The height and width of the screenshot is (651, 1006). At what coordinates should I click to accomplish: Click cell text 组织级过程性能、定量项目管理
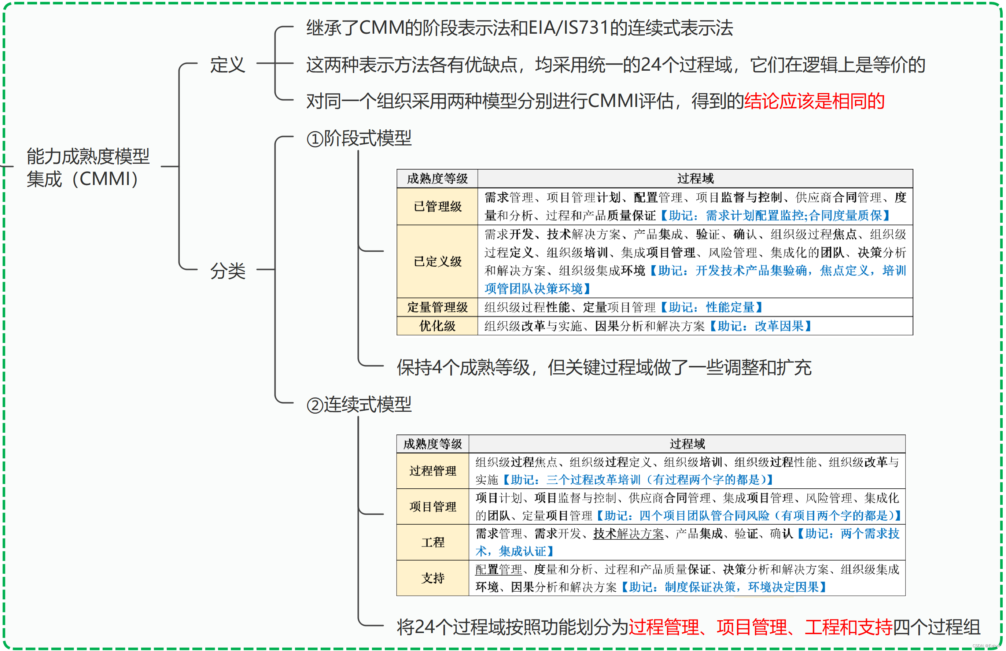point(570,307)
